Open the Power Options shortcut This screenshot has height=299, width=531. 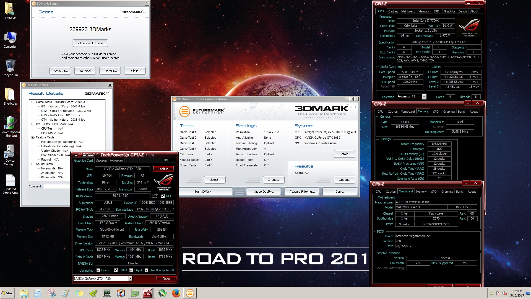pyautogui.click(x=10, y=126)
